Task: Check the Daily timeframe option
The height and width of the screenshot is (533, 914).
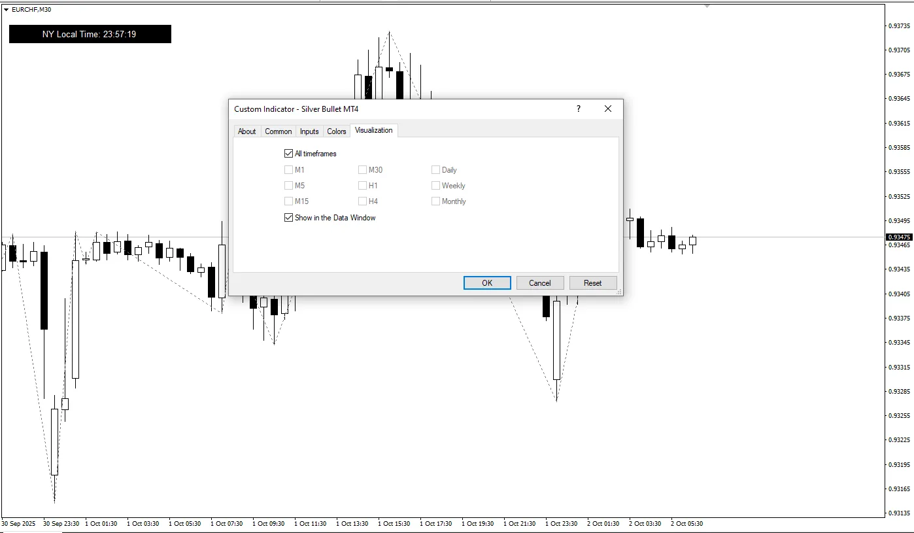Action: [435, 170]
